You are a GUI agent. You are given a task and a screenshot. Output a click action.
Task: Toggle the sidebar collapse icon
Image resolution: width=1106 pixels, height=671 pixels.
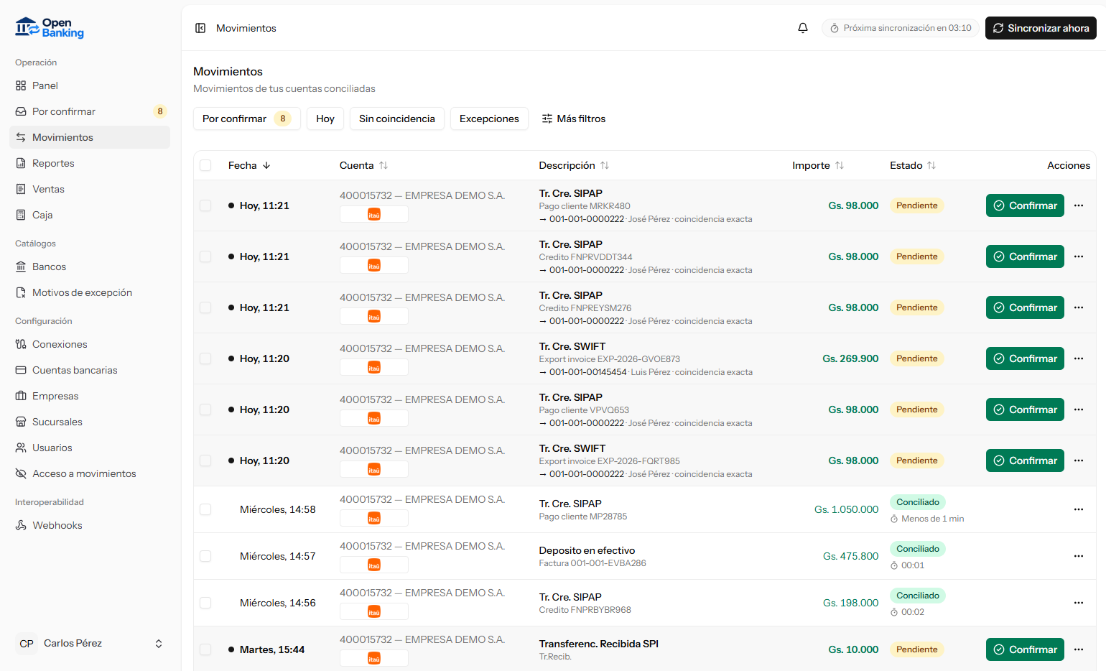[200, 28]
